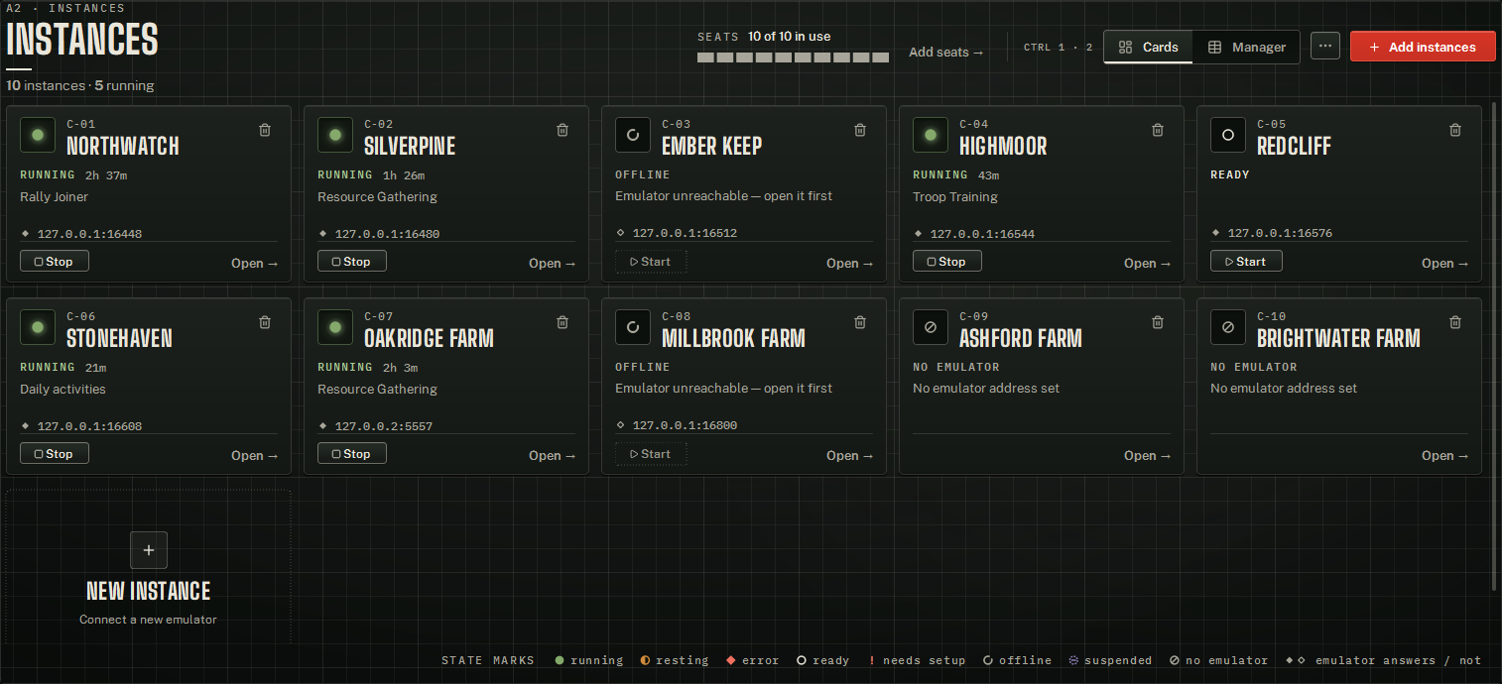1502x684 pixels.
Task: Stop the Oakridge Farm instance
Action: 352,453
